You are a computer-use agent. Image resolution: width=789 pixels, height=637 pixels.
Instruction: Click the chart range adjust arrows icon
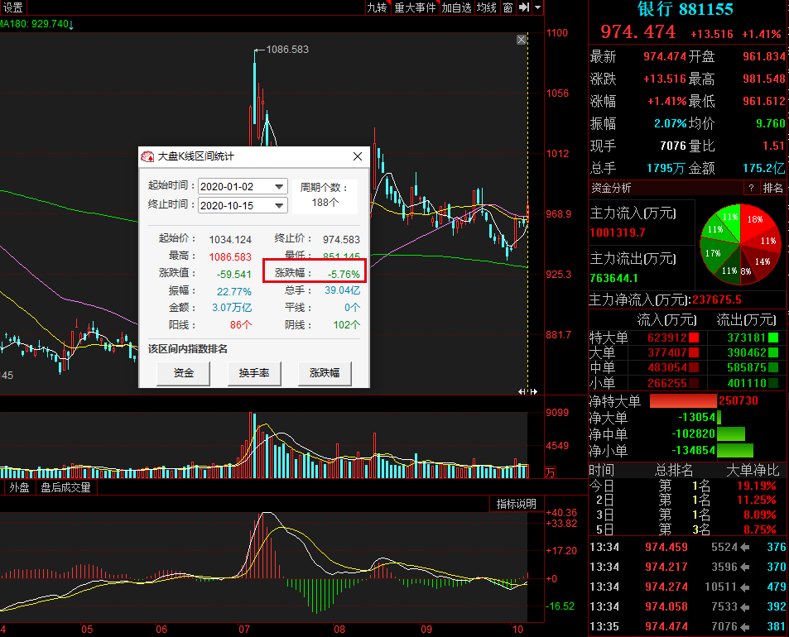click(x=528, y=391)
